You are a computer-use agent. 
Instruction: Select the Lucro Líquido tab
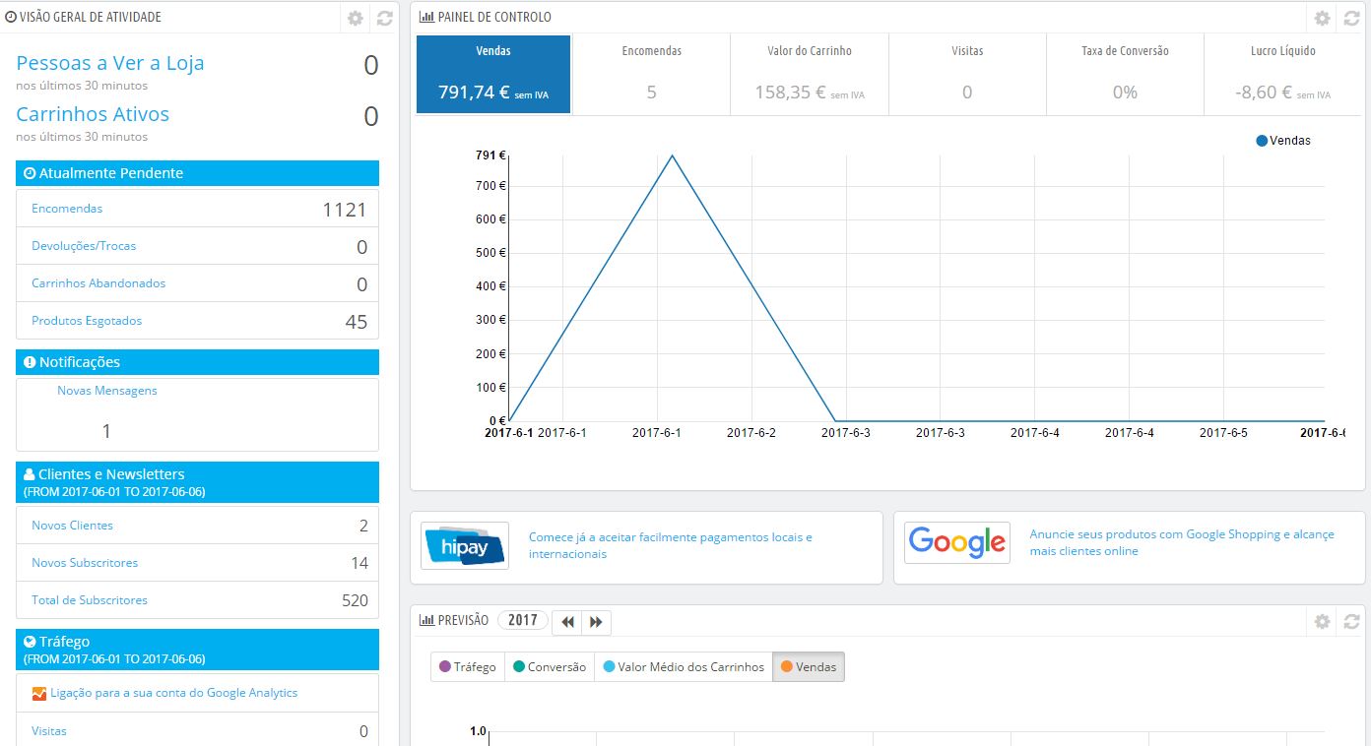click(1282, 75)
